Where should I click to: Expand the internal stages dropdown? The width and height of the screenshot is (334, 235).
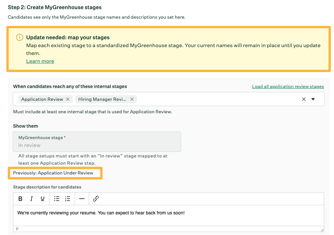point(313,99)
